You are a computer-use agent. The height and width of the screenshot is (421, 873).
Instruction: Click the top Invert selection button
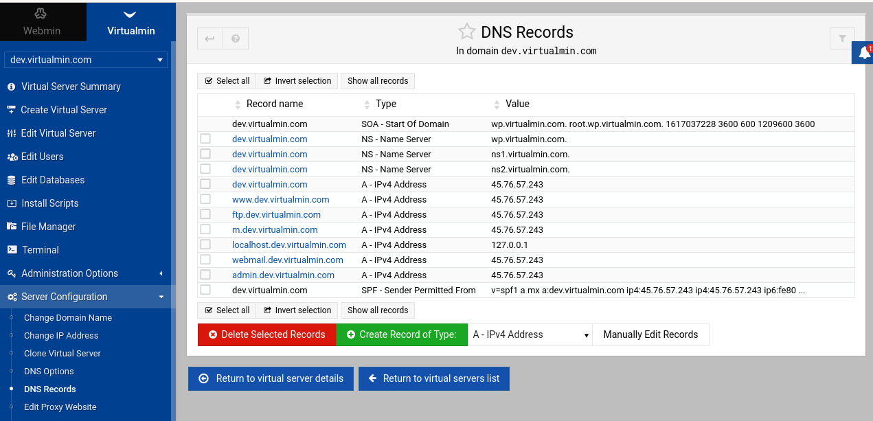(x=297, y=81)
